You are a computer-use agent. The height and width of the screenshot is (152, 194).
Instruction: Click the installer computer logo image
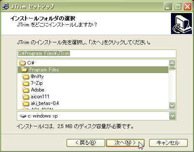(x=181, y=24)
